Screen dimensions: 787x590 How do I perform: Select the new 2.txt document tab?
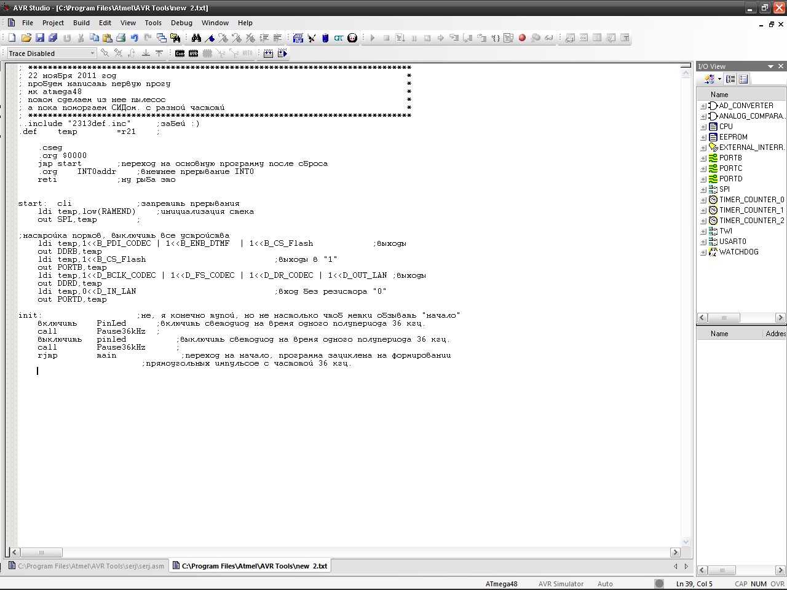coord(250,566)
